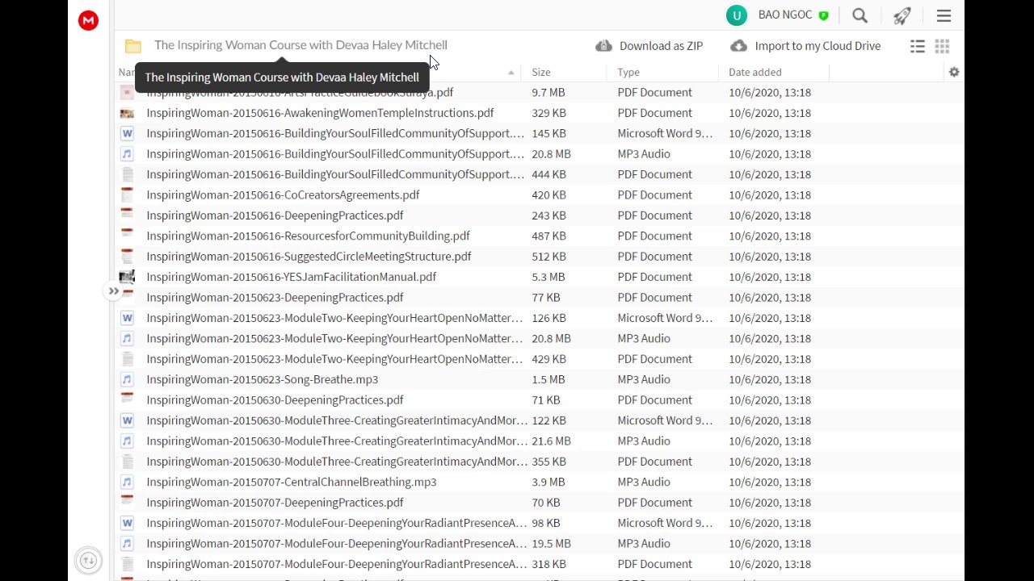Open the transfers icon at bottom left
The height and width of the screenshot is (581, 1034).
(x=89, y=560)
